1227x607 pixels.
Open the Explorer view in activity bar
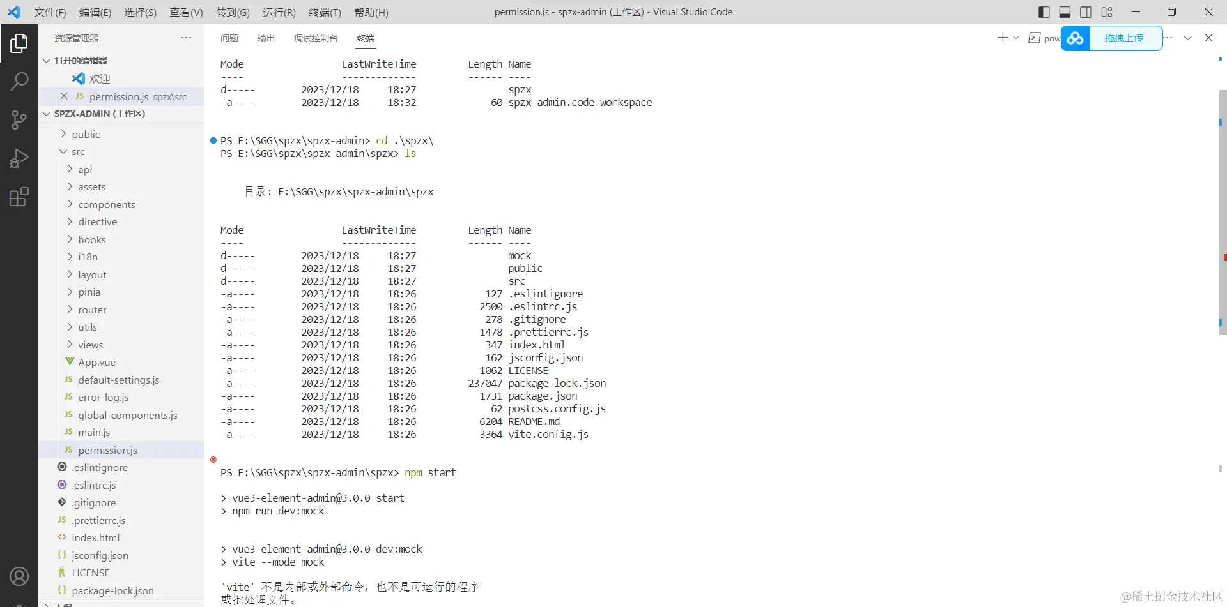click(x=19, y=43)
